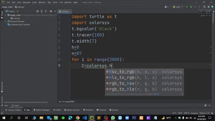Open Microsoft Edge from taskbar
The width and height of the screenshot is (215, 121).
click(x=70, y=118)
